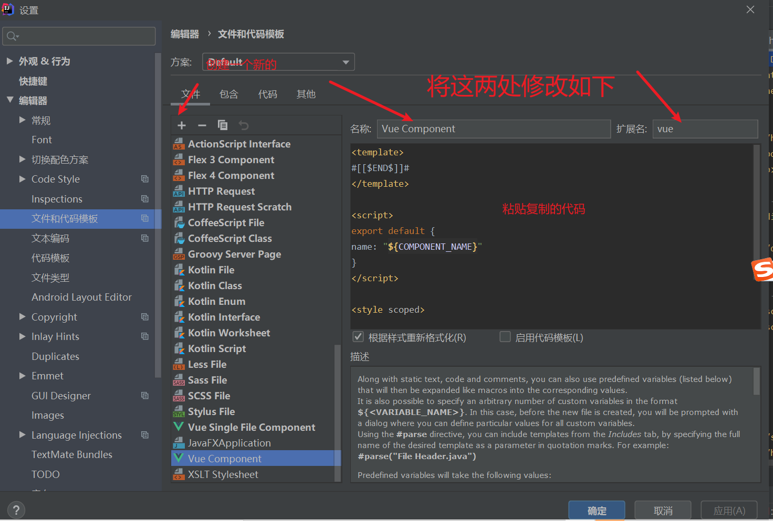Remove selected template with minus icon
This screenshot has width=773, height=521.
[202, 125]
